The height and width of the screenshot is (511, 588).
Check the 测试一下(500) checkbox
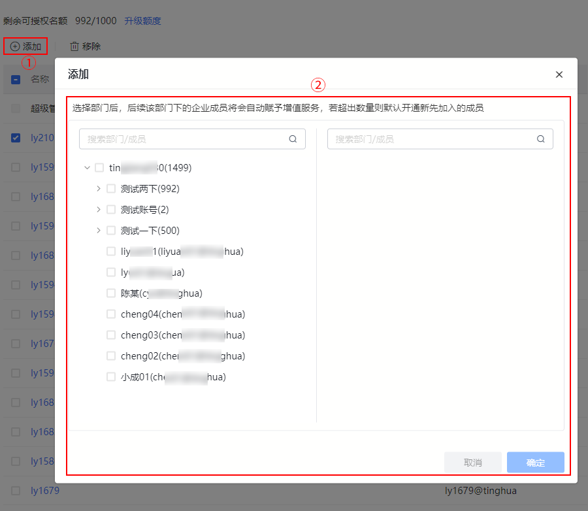[111, 231]
